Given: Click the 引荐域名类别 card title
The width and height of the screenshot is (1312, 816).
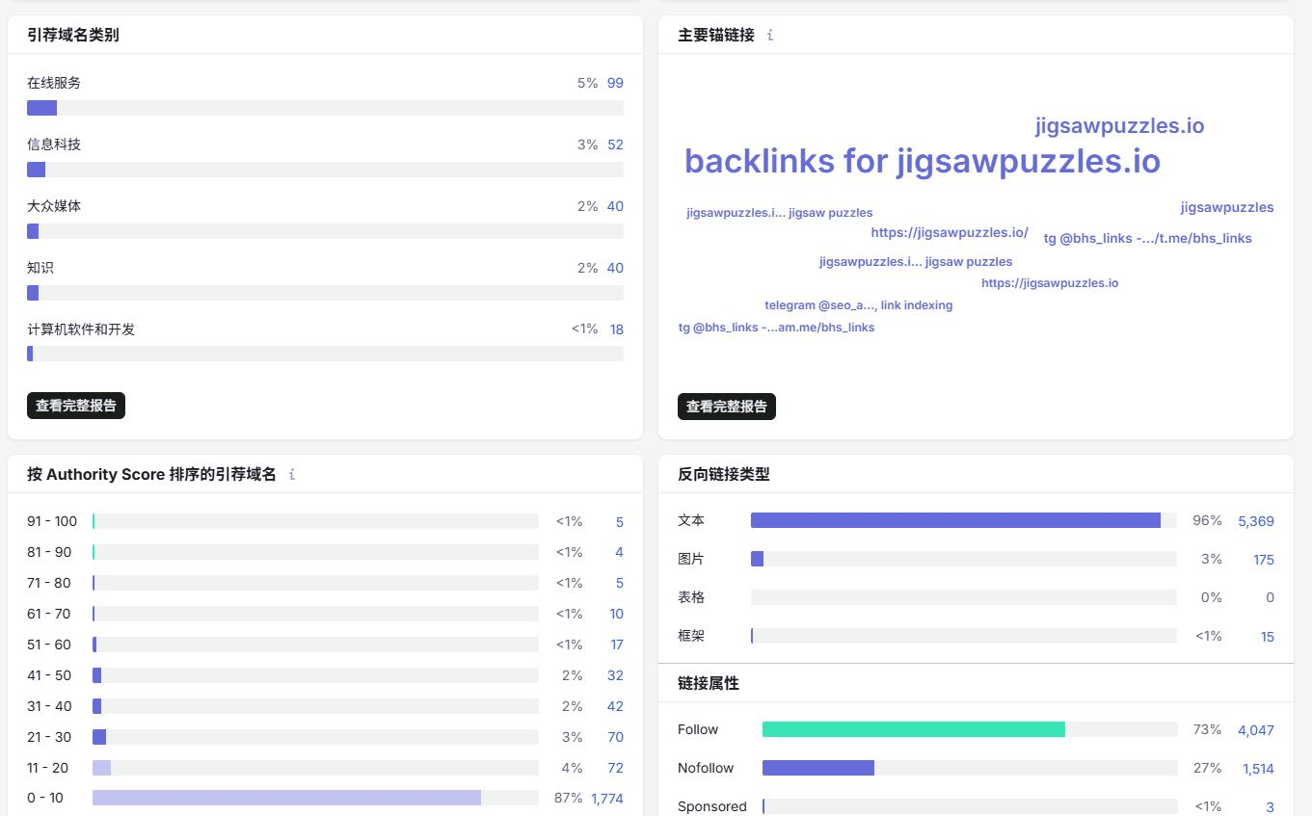Looking at the screenshot, I should coord(73,36).
